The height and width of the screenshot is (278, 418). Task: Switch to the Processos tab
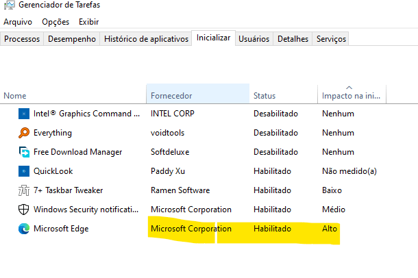pos(22,39)
